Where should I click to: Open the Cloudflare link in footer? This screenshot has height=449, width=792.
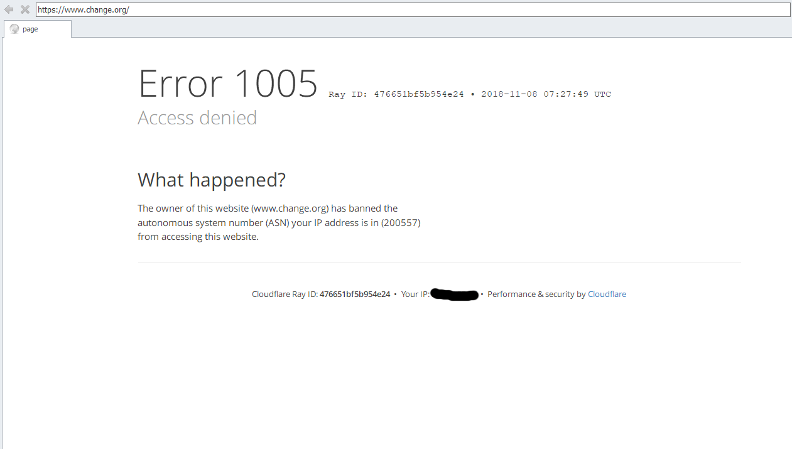click(x=607, y=294)
